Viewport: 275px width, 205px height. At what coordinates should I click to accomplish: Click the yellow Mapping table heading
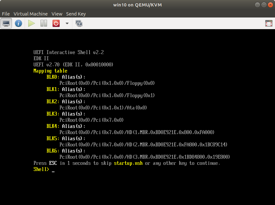coord(50,71)
